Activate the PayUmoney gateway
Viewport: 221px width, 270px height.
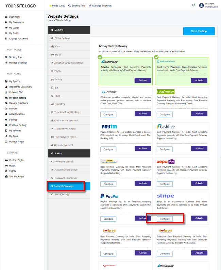tap(199, 114)
